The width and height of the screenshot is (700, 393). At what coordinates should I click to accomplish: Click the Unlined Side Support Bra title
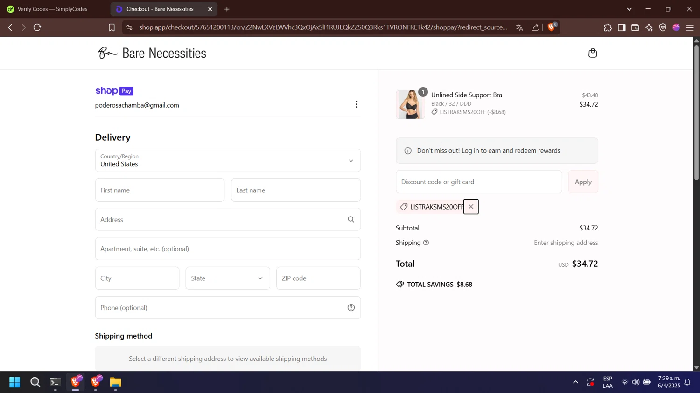point(467,95)
